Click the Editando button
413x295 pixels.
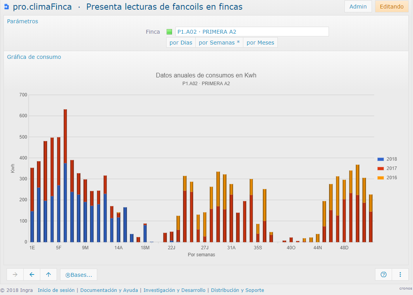pos(391,7)
